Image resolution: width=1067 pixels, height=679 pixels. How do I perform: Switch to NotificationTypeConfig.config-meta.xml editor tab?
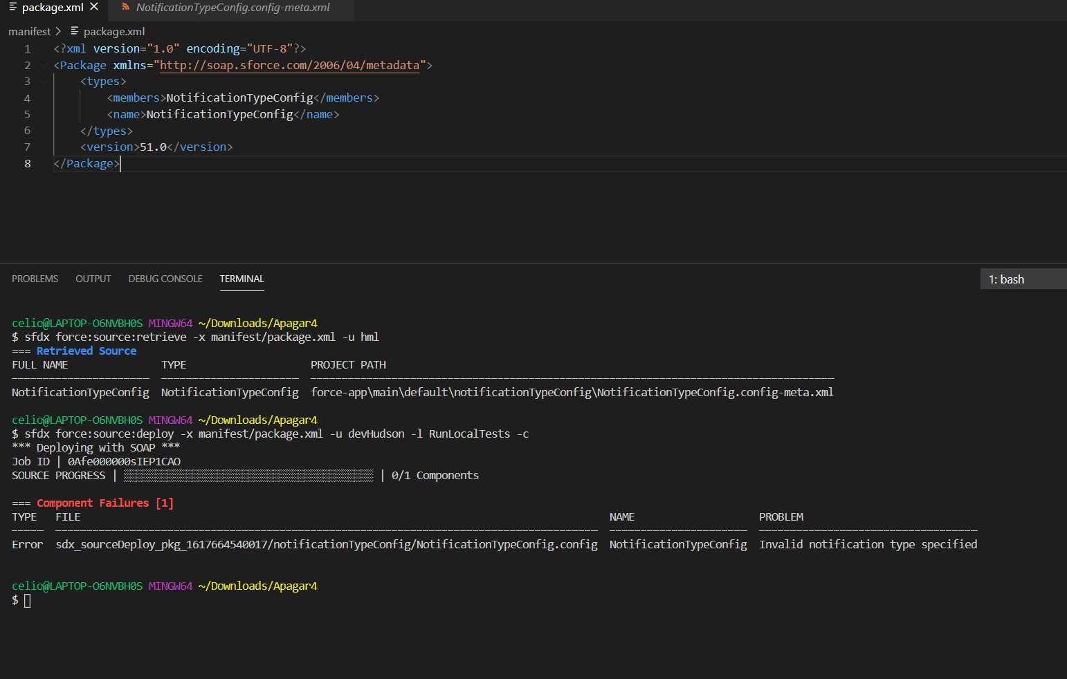(232, 8)
